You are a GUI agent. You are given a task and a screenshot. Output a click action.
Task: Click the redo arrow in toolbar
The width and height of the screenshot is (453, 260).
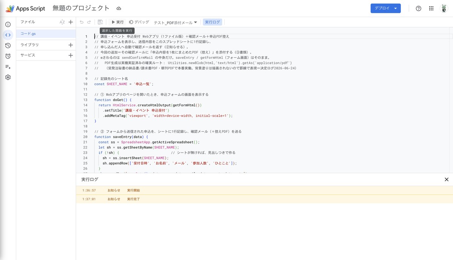[89, 22]
